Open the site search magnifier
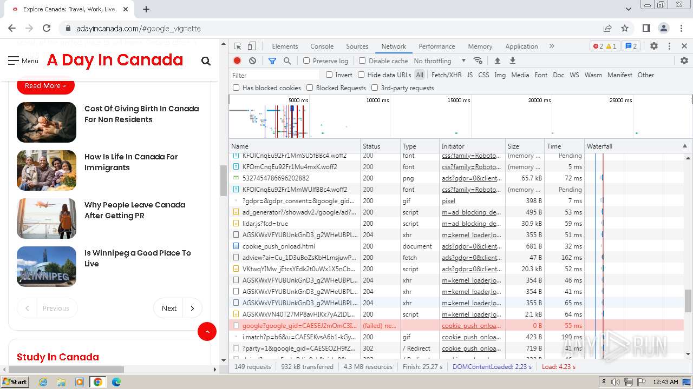 206,61
